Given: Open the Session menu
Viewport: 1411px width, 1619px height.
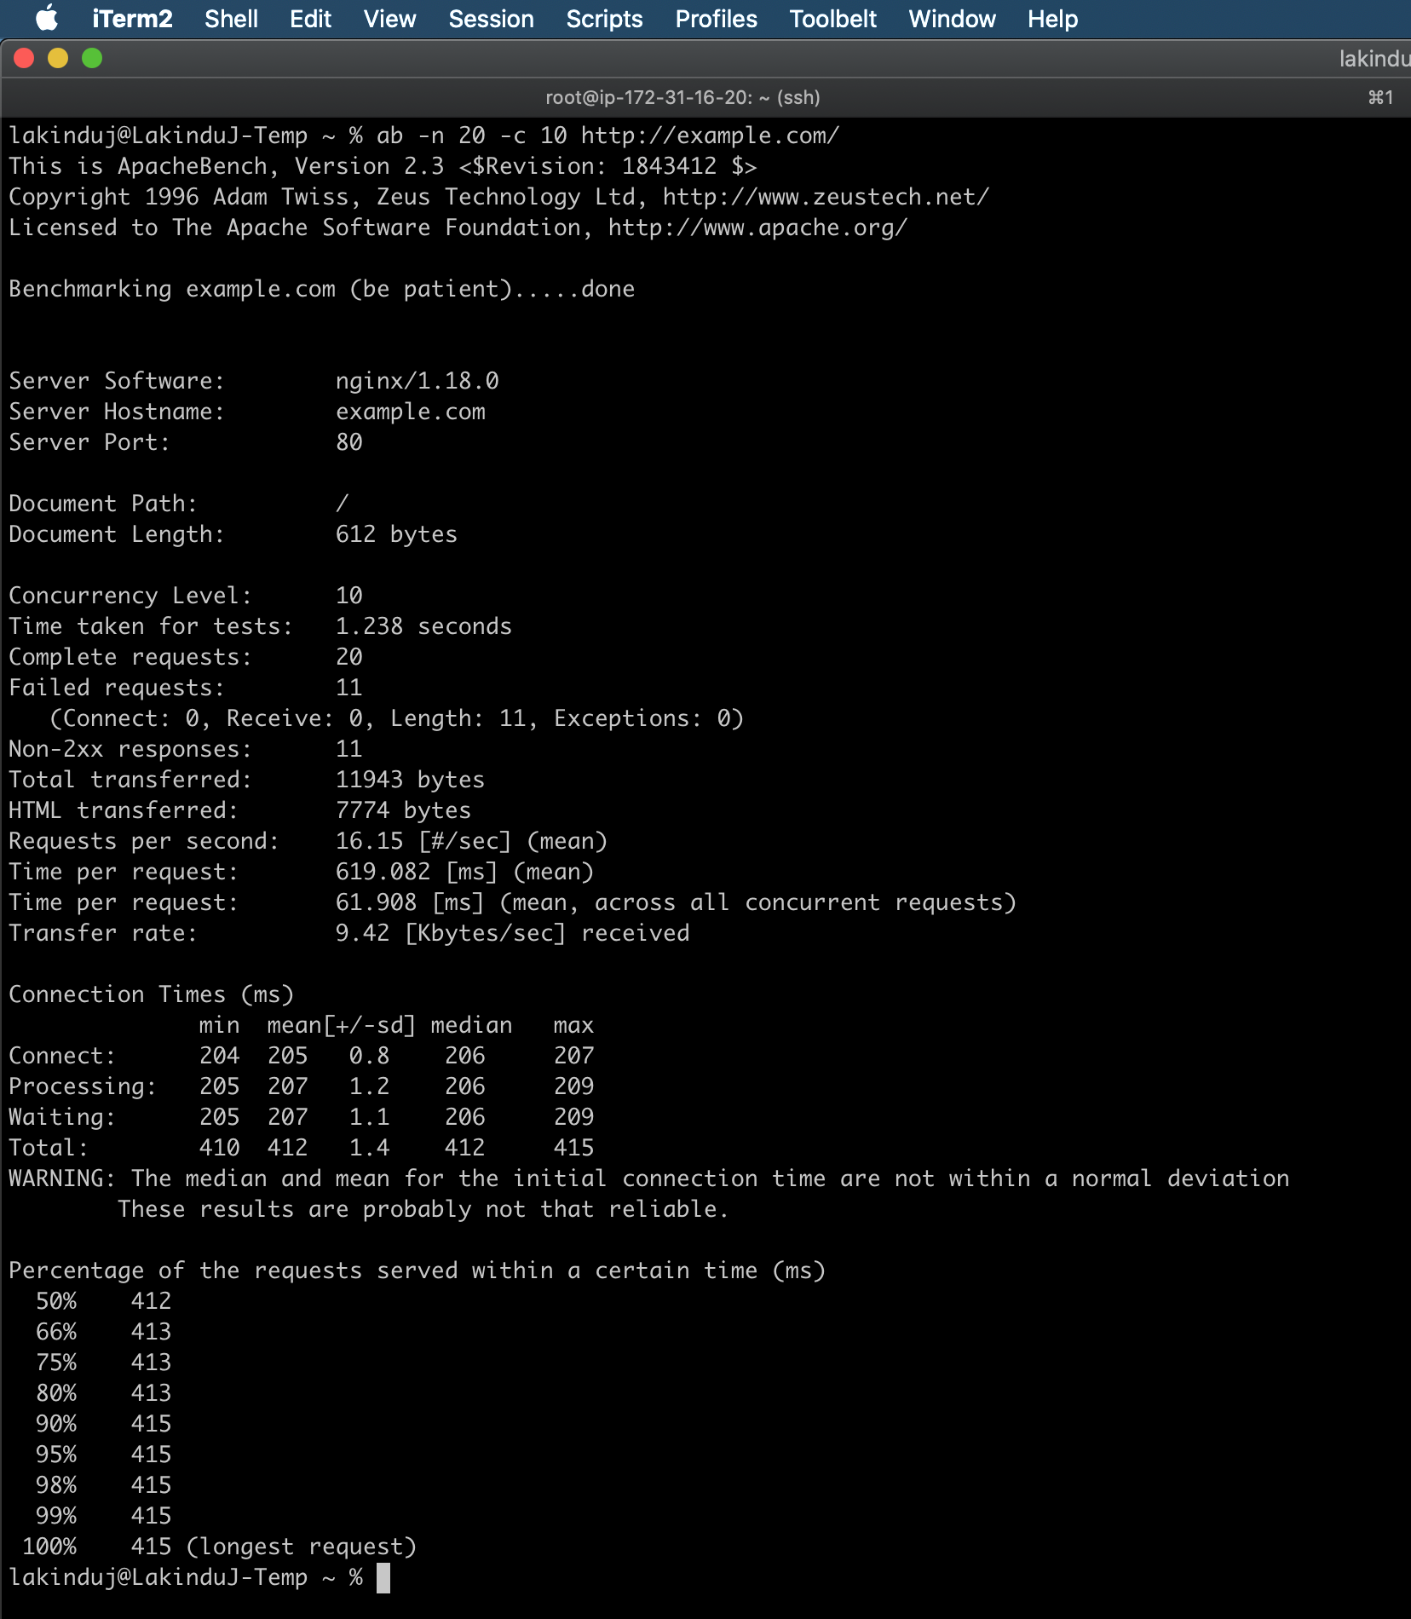Looking at the screenshot, I should (491, 19).
